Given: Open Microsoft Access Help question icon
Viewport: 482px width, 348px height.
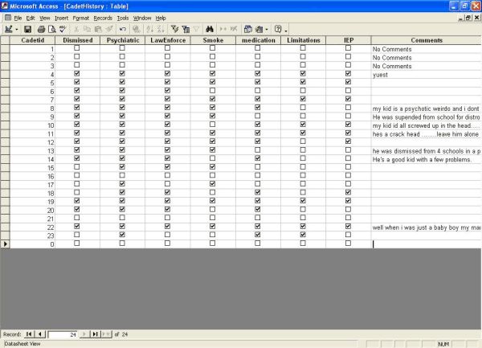Looking at the screenshot, I should pos(278,29).
